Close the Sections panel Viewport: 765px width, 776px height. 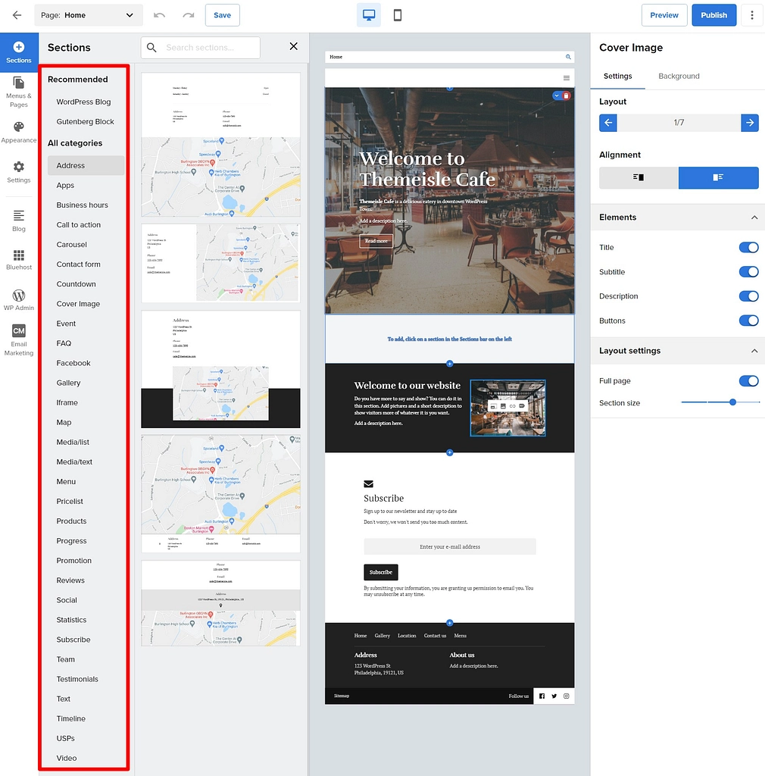pos(293,46)
